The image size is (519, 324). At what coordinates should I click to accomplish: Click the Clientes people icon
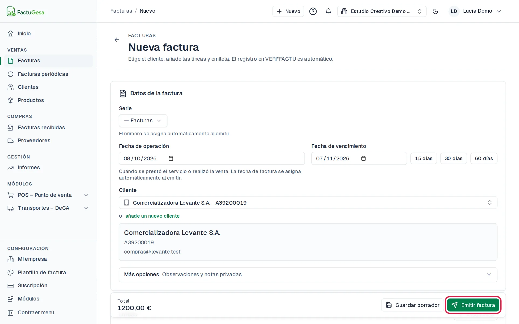(x=11, y=87)
